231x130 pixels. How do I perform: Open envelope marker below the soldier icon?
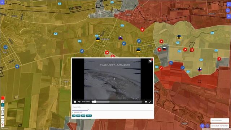pyautogui.click(x=178, y=43)
